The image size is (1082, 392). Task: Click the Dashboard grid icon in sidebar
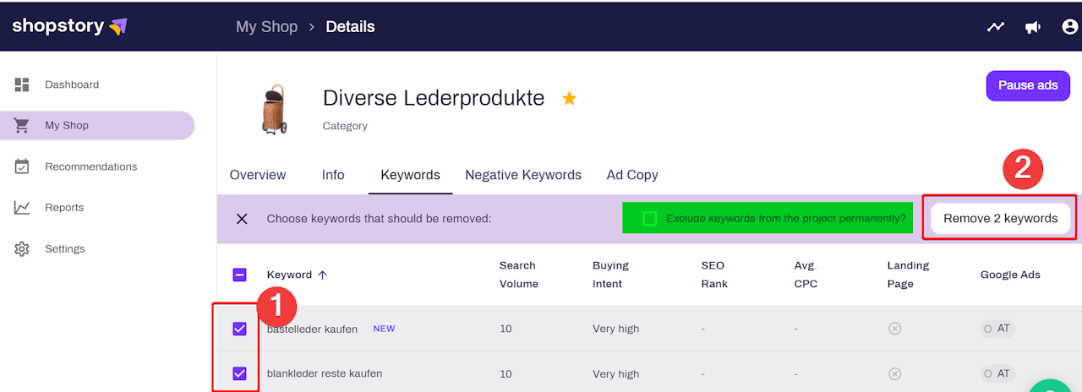coord(22,84)
